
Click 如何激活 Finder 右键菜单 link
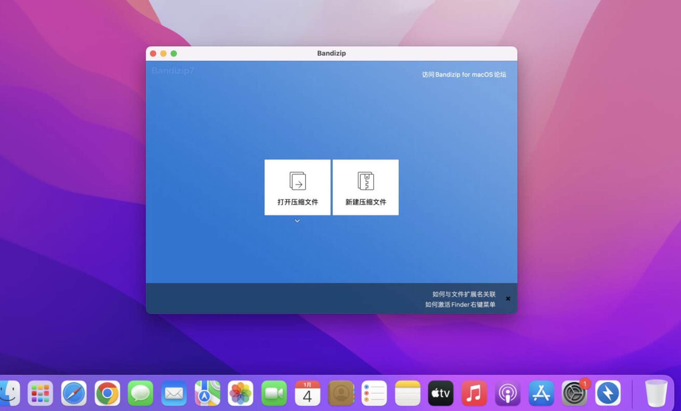tap(460, 305)
